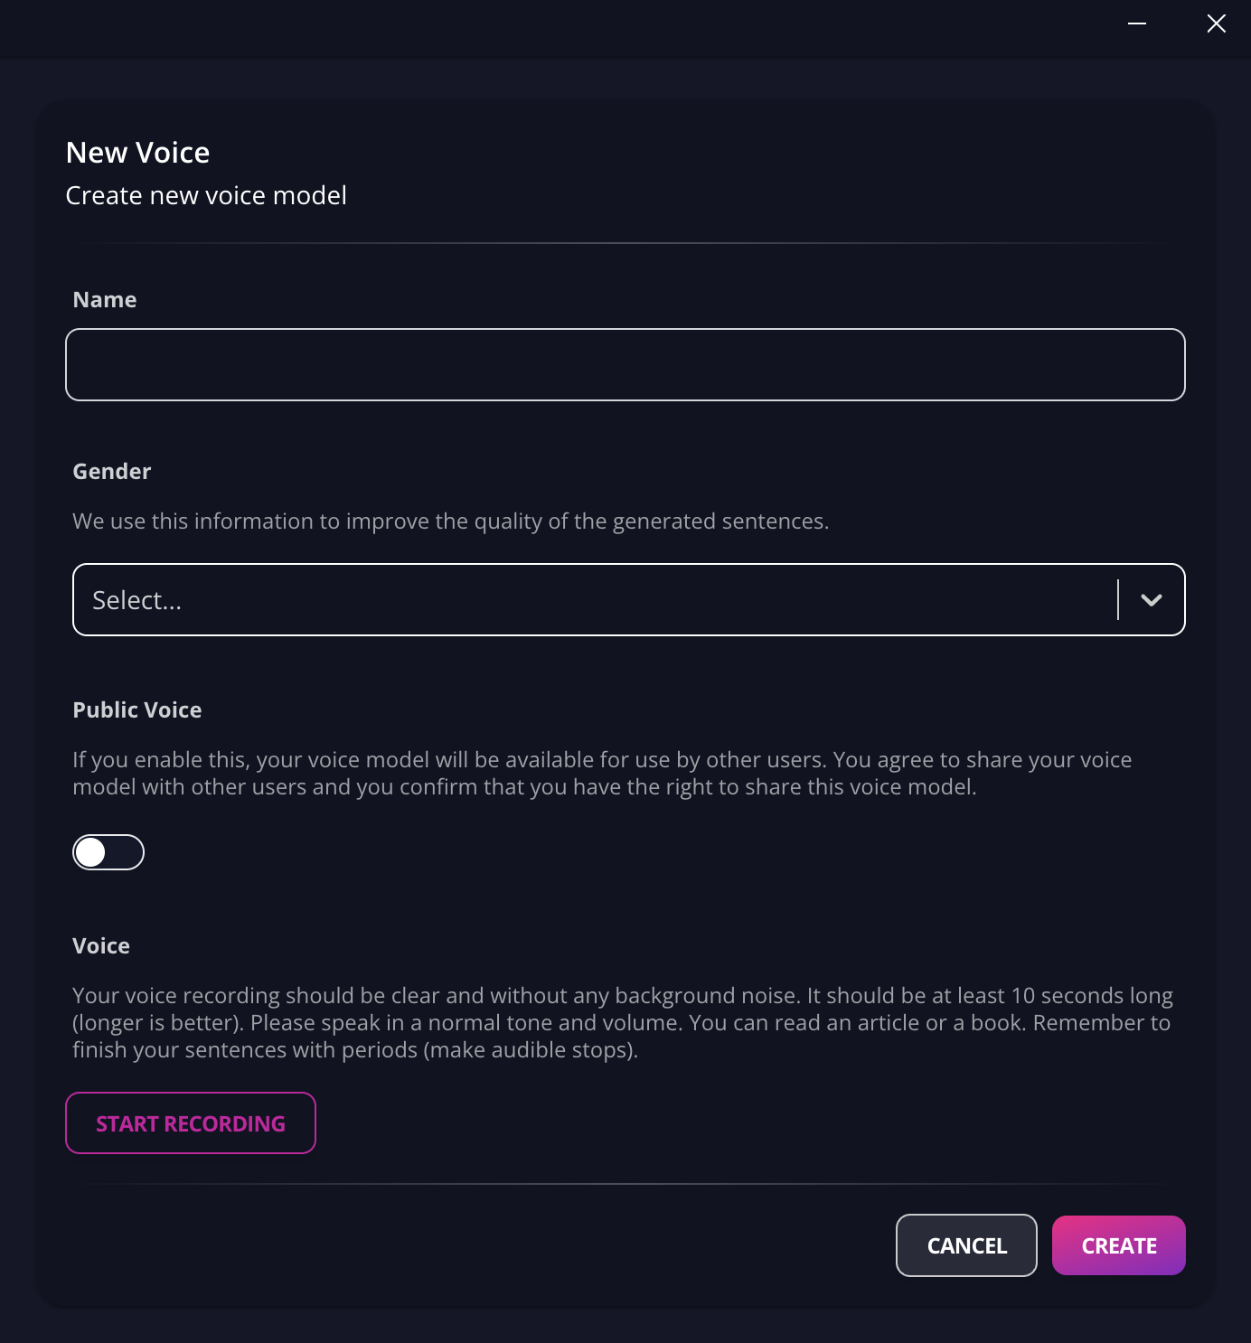Click the voice recording instructions paragraph

[623, 1023]
